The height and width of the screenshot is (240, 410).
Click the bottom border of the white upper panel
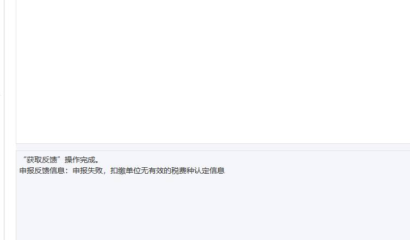pos(213,143)
